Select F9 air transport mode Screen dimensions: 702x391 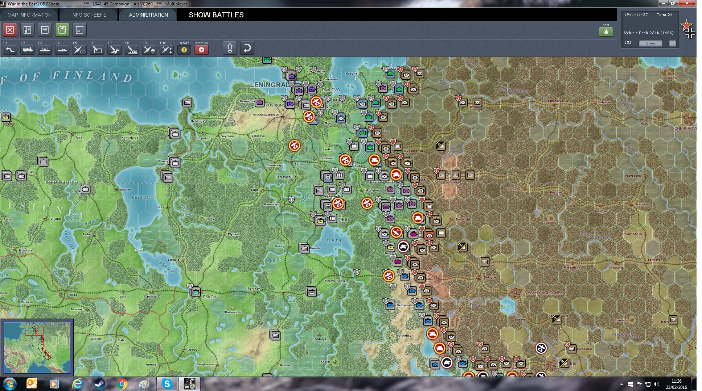pos(149,50)
